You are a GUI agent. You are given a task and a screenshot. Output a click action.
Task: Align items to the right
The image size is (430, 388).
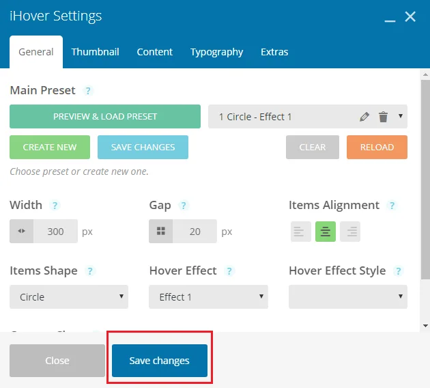pyautogui.click(x=350, y=232)
